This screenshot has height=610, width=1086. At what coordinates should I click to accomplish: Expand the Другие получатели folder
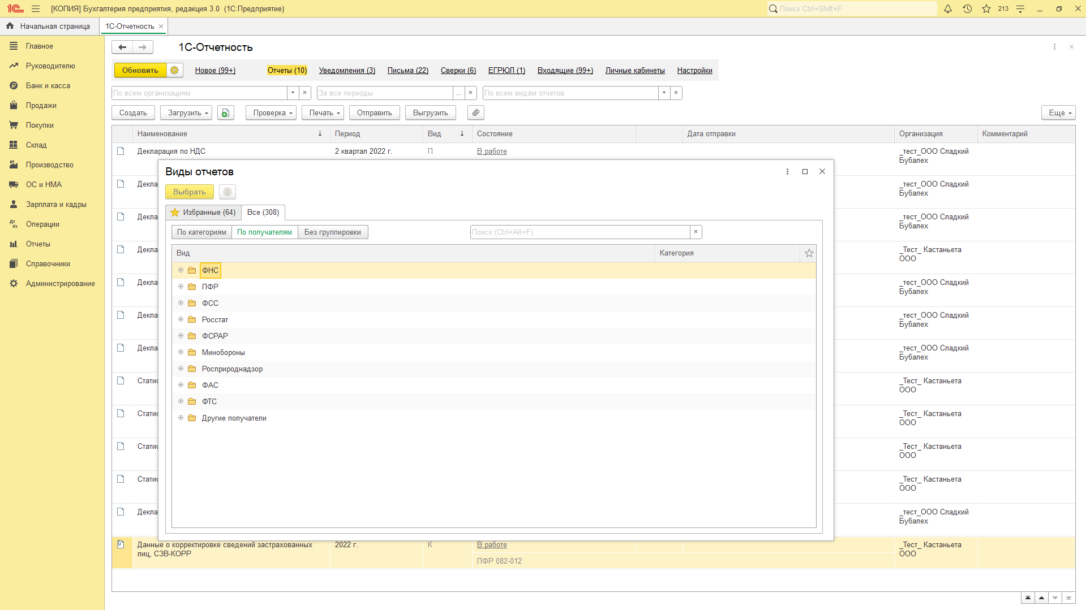point(181,418)
